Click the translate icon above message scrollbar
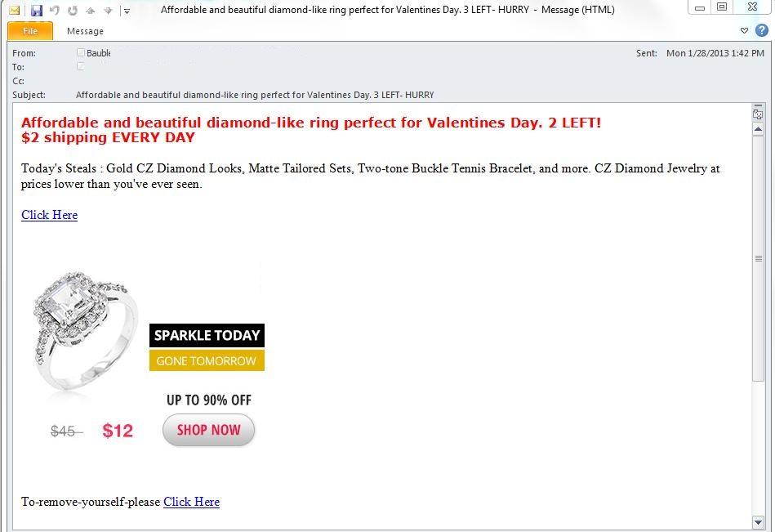 point(758,114)
